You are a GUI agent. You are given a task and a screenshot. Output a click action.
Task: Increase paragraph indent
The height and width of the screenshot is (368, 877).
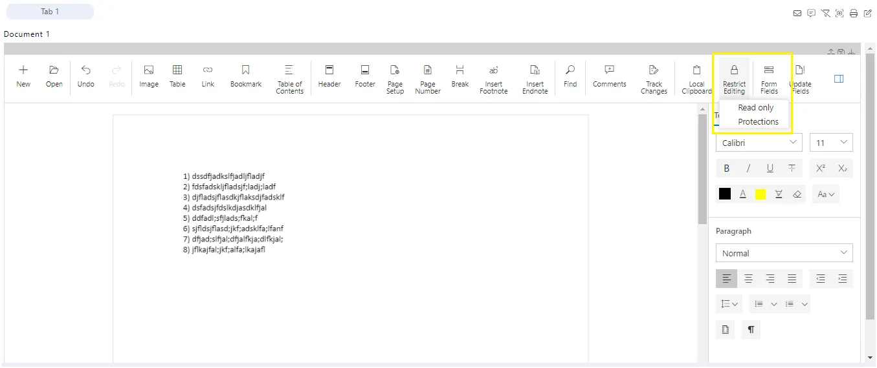coord(842,278)
